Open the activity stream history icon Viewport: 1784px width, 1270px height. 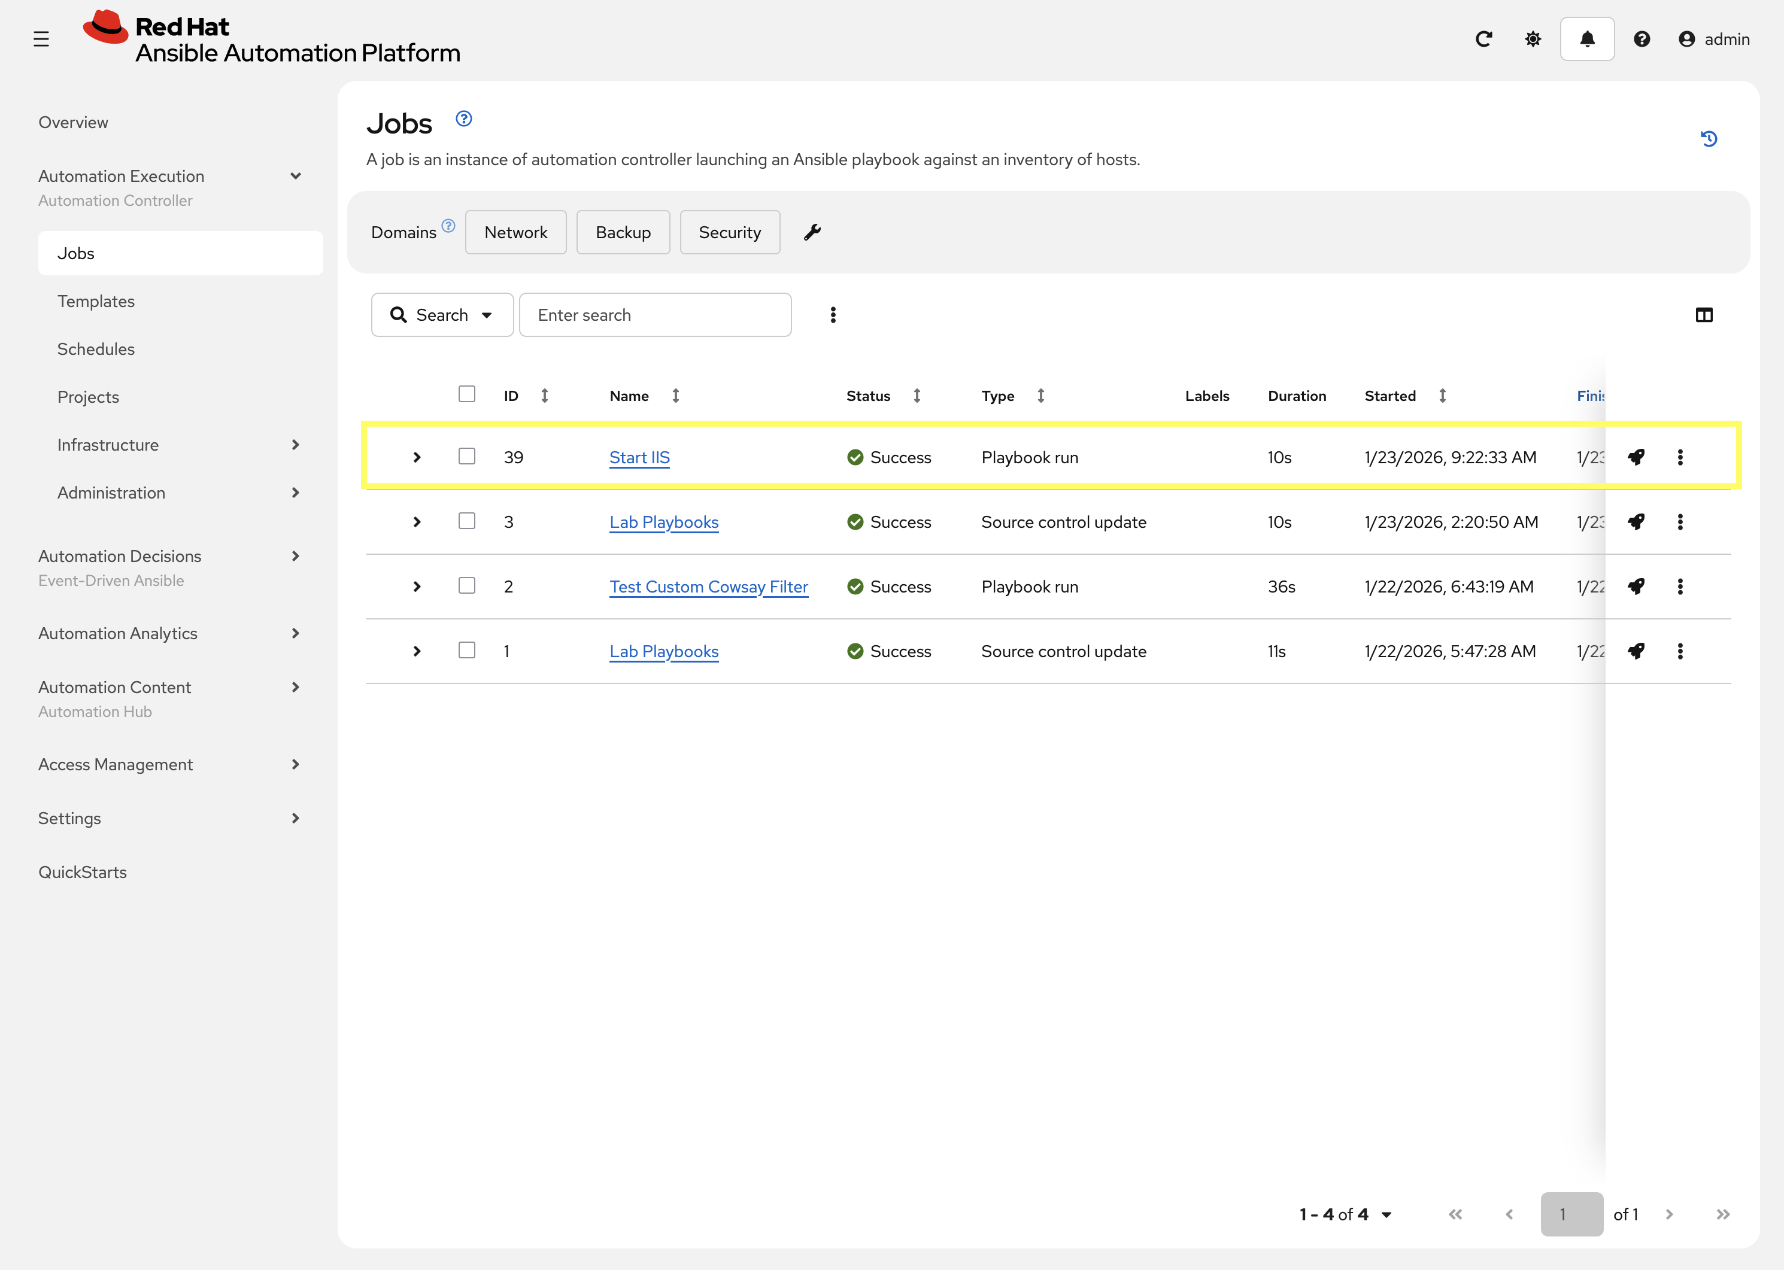pos(1709,139)
